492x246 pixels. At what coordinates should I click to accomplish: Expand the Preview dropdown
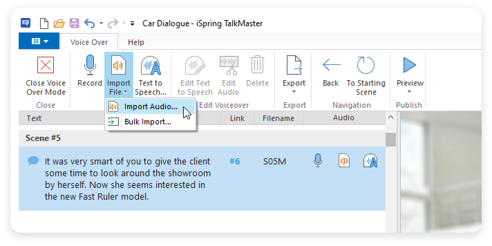tap(409, 92)
